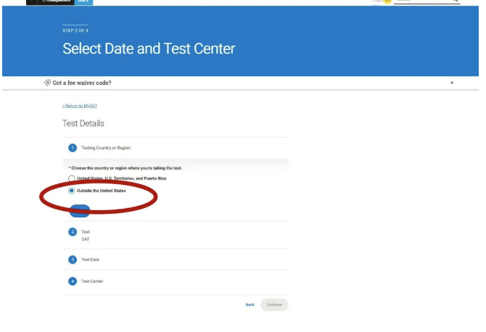
Task: Click the header search field
Action: [427, 1]
